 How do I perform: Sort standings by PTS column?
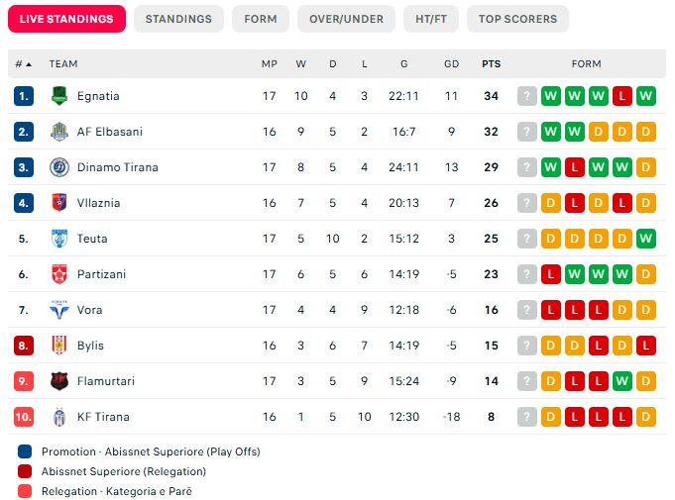(x=491, y=64)
